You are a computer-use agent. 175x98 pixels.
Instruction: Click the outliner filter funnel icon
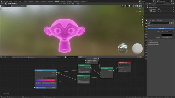click(x=170, y=4)
